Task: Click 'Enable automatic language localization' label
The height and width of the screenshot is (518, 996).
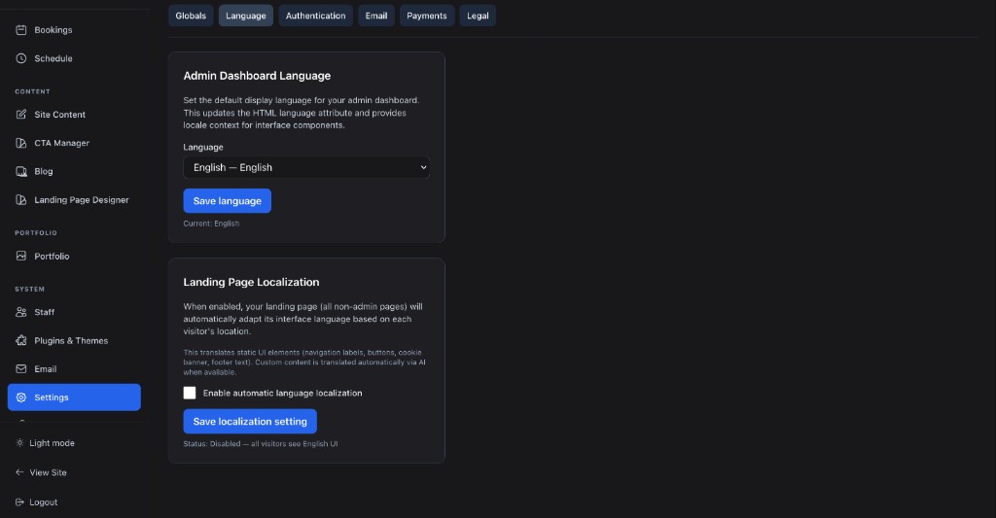Action: [x=283, y=393]
